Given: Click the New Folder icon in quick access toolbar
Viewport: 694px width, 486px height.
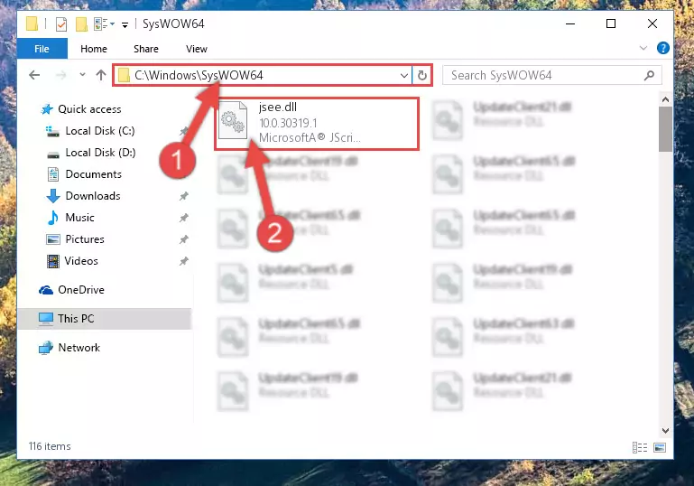Looking at the screenshot, I should click(x=81, y=23).
